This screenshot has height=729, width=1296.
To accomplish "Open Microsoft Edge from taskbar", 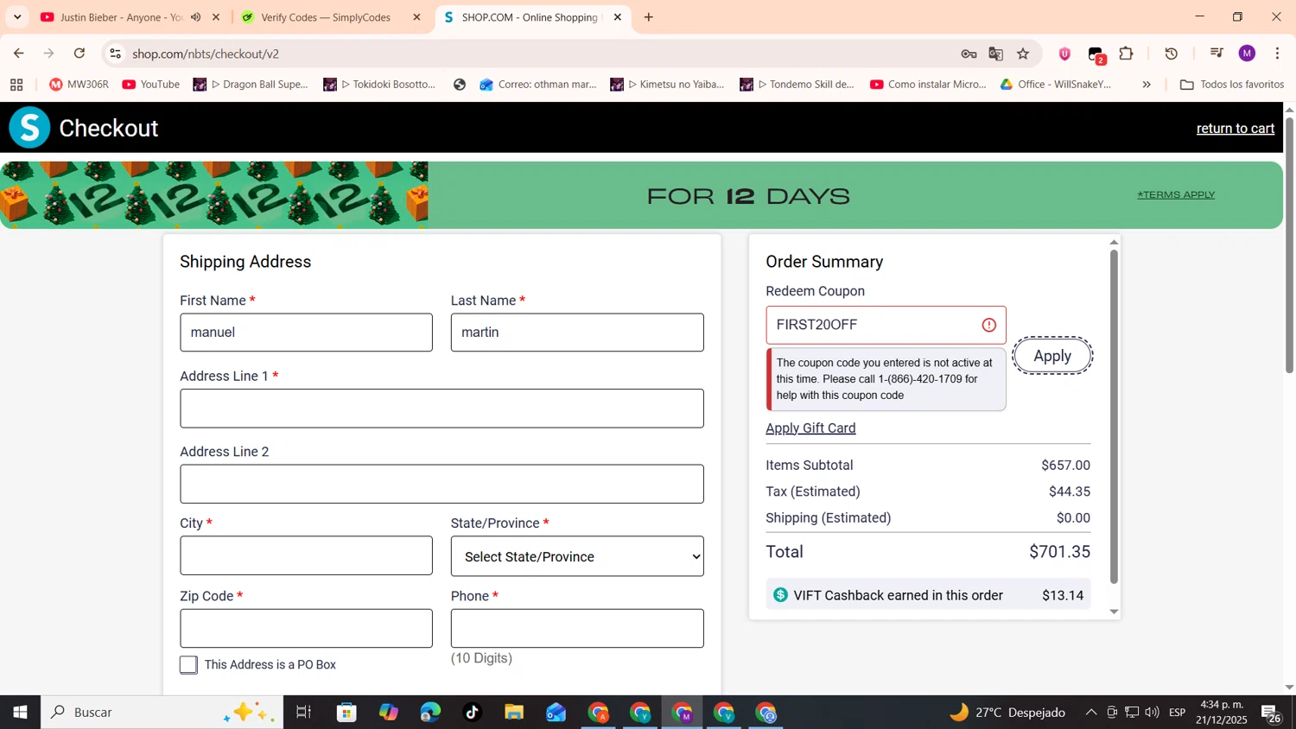I will (x=430, y=713).
